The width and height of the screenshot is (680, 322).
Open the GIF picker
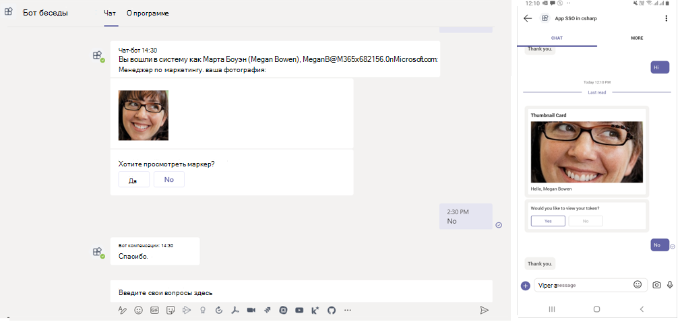coord(154,311)
